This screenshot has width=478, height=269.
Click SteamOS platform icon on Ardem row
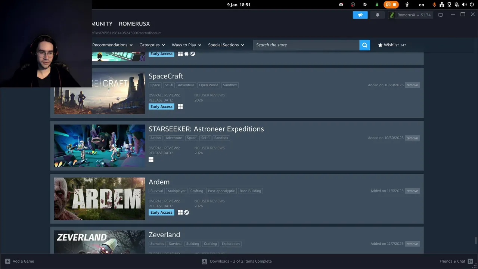(186, 212)
